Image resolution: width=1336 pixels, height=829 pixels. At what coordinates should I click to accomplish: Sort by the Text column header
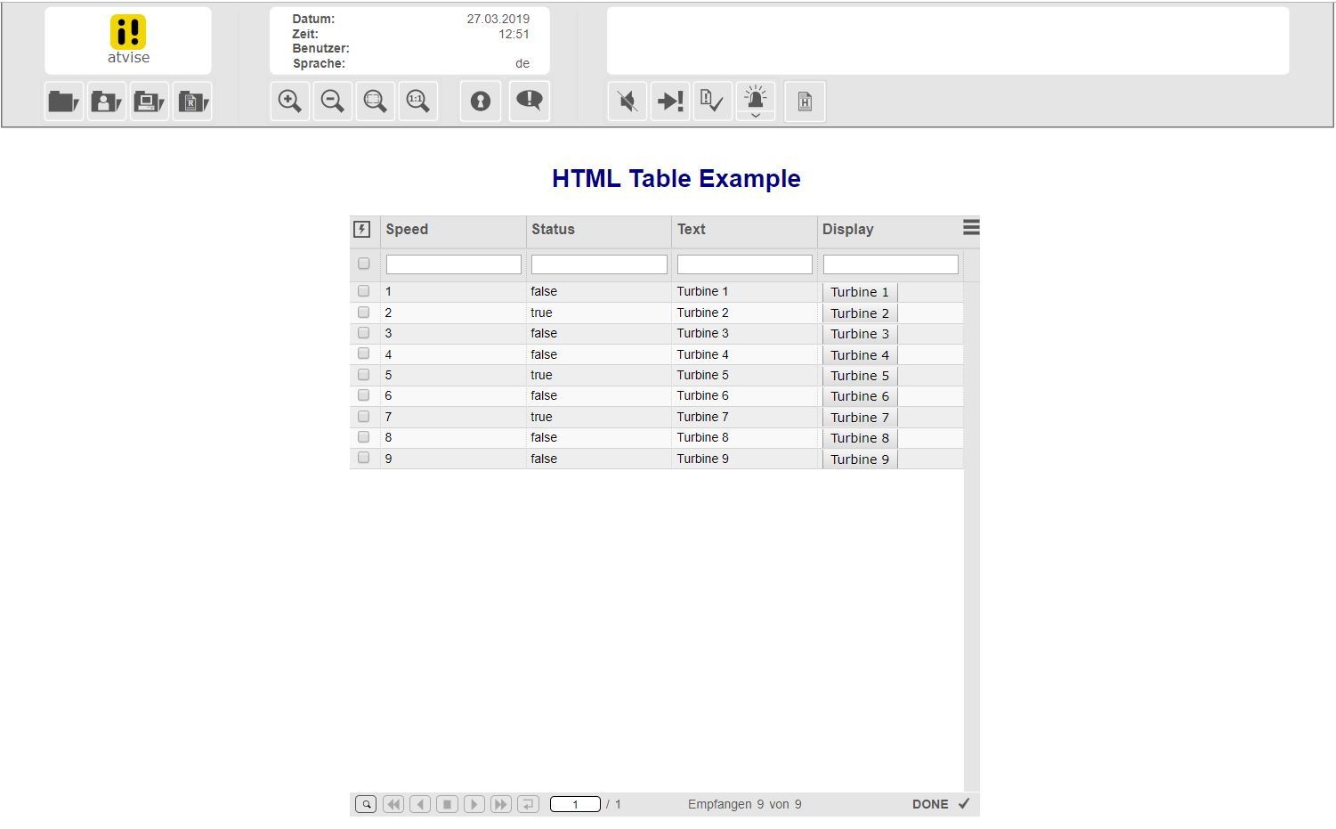coord(744,230)
